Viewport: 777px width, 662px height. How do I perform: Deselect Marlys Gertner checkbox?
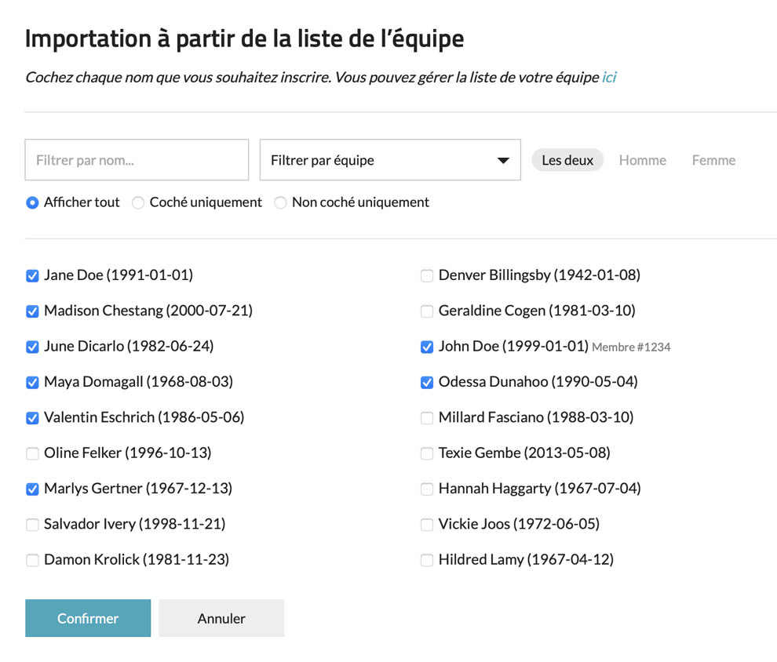coord(32,489)
